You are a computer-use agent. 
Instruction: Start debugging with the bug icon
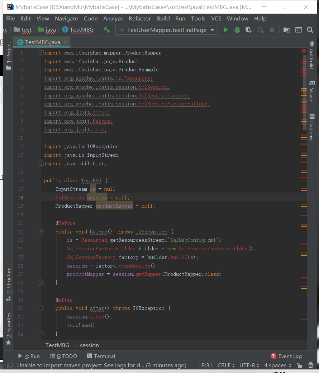[x=237, y=30]
